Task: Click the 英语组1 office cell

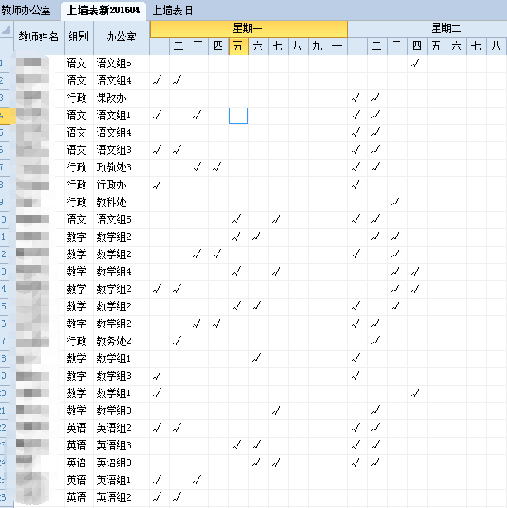Action: [x=122, y=480]
